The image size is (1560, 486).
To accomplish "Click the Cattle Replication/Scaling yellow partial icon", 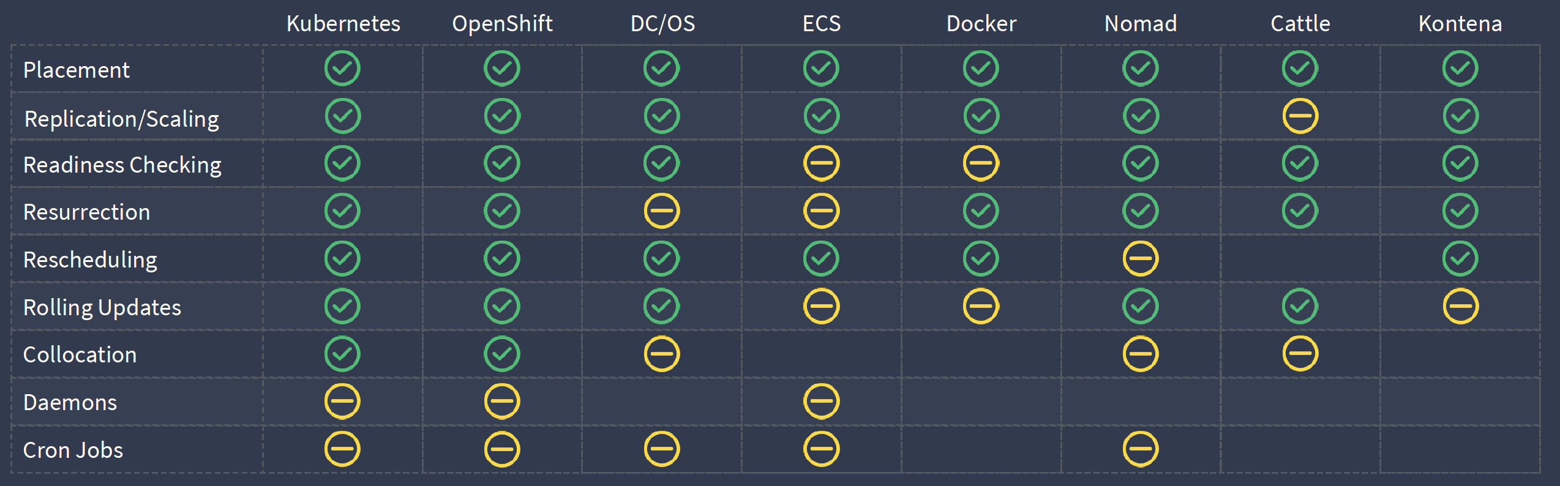I will pyautogui.click(x=1300, y=116).
